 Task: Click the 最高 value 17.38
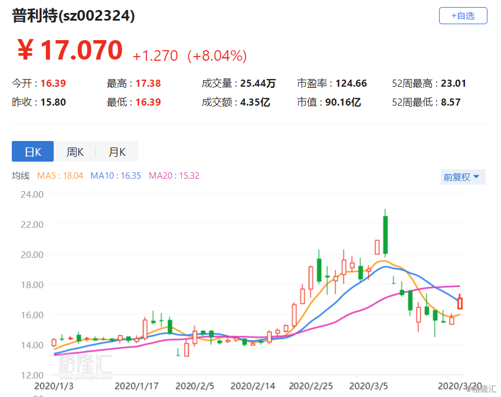148,83
